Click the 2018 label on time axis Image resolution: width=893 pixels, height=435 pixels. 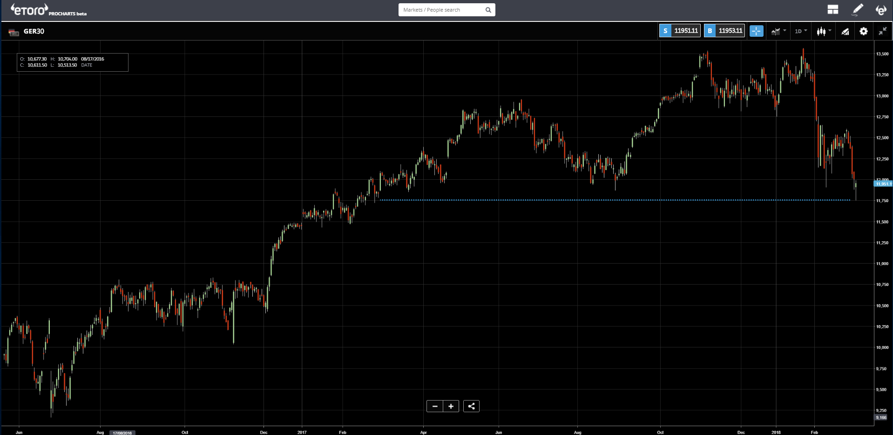pos(776,432)
